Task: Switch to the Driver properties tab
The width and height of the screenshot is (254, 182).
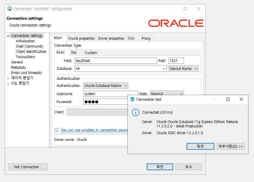Action: coord(111,38)
